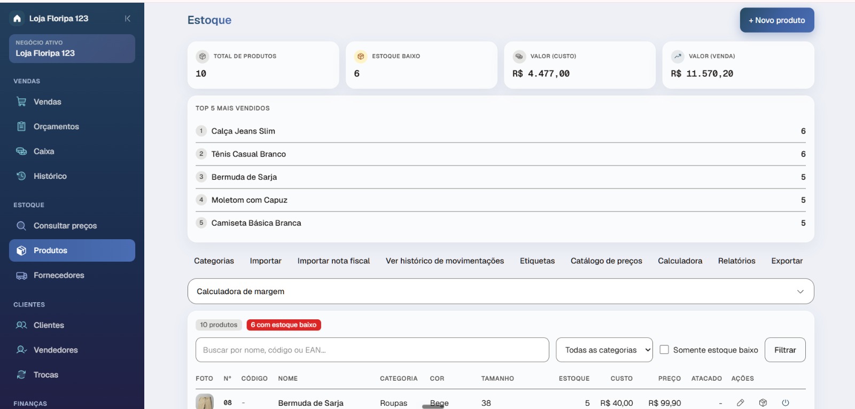Open Ver histórico de movimentações
This screenshot has height=409, width=855.
point(445,261)
